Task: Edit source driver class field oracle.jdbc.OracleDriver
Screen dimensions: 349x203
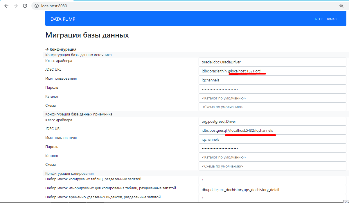Action: click(272, 62)
